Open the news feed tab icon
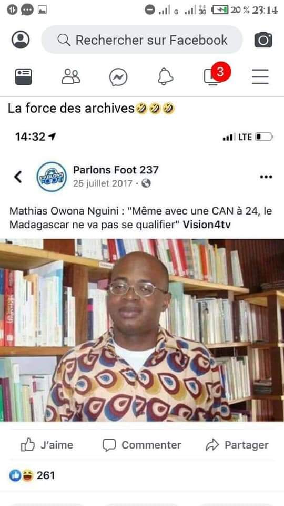The height and width of the screenshot is (506, 284). pos(24,77)
